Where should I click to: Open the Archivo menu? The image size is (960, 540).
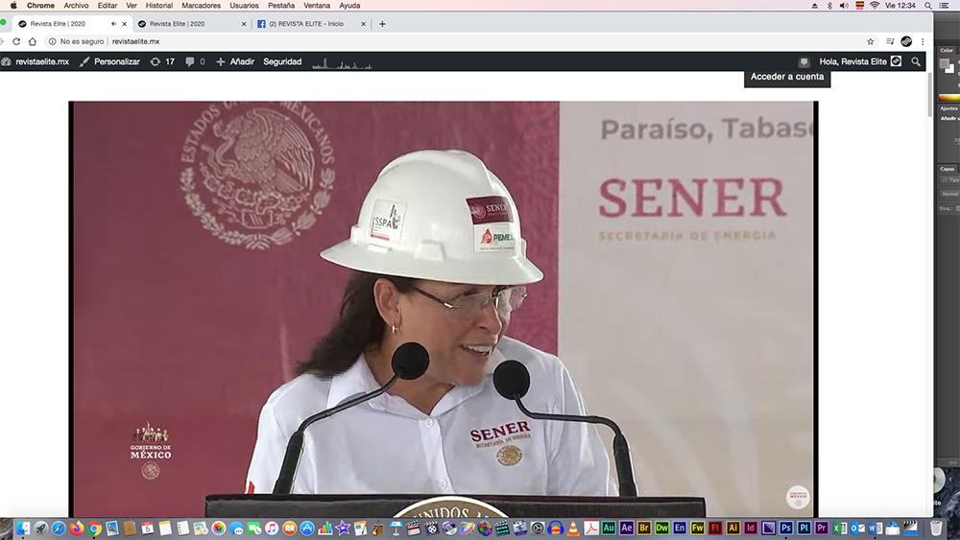tap(76, 6)
